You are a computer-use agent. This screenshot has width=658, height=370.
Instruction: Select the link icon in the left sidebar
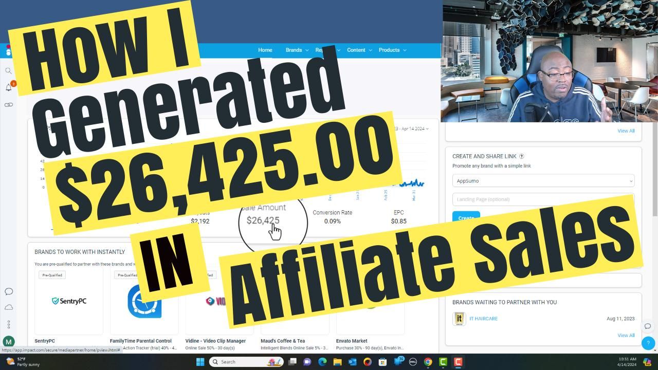(x=8, y=104)
